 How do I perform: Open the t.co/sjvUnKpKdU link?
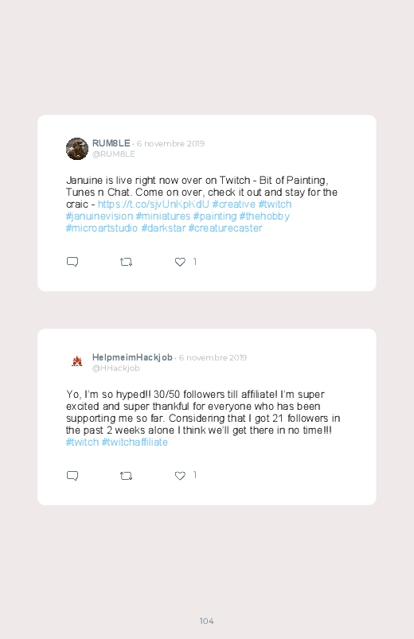154,205
